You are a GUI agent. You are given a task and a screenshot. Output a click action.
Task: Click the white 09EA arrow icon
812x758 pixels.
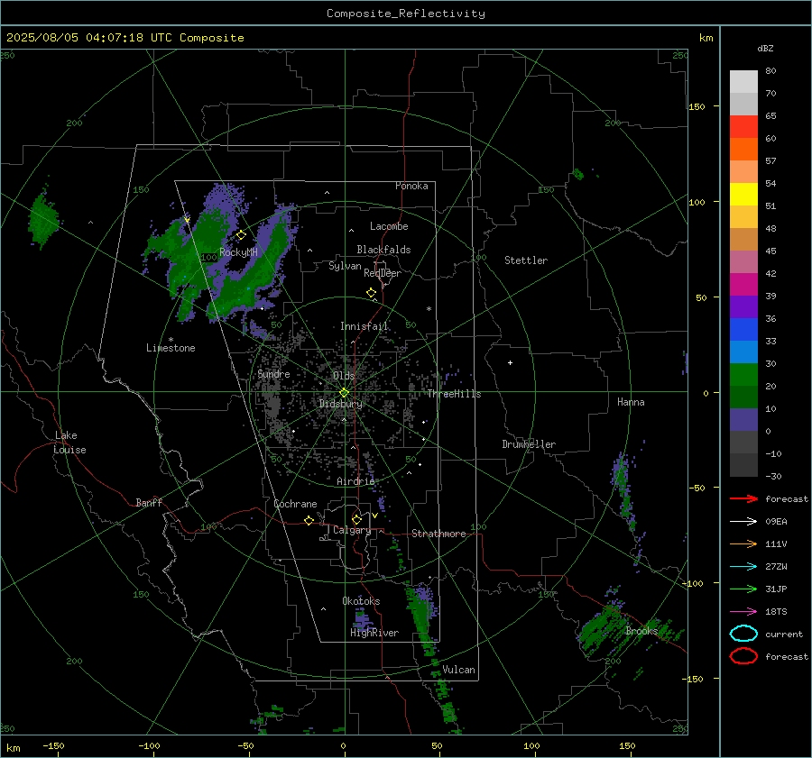pyautogui.click(x=743, y=521)
